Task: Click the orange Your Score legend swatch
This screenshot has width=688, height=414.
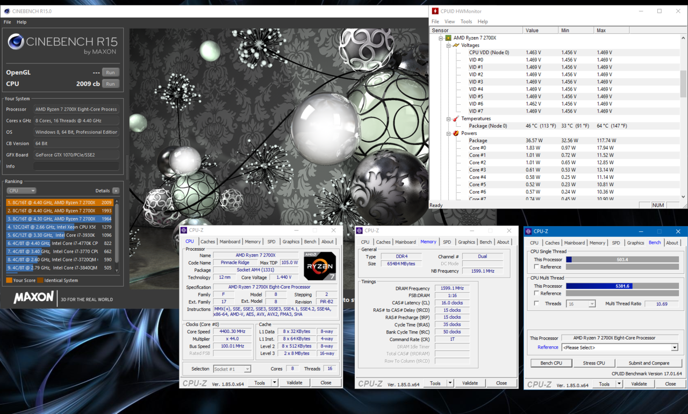Action: tap(9, 280)
